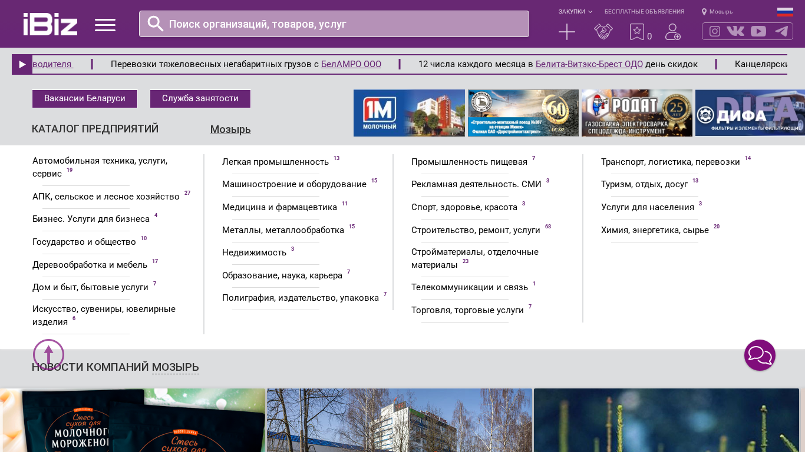Expand the Закупки dropdown
The image size is (805, 452).
coord(575,12)
